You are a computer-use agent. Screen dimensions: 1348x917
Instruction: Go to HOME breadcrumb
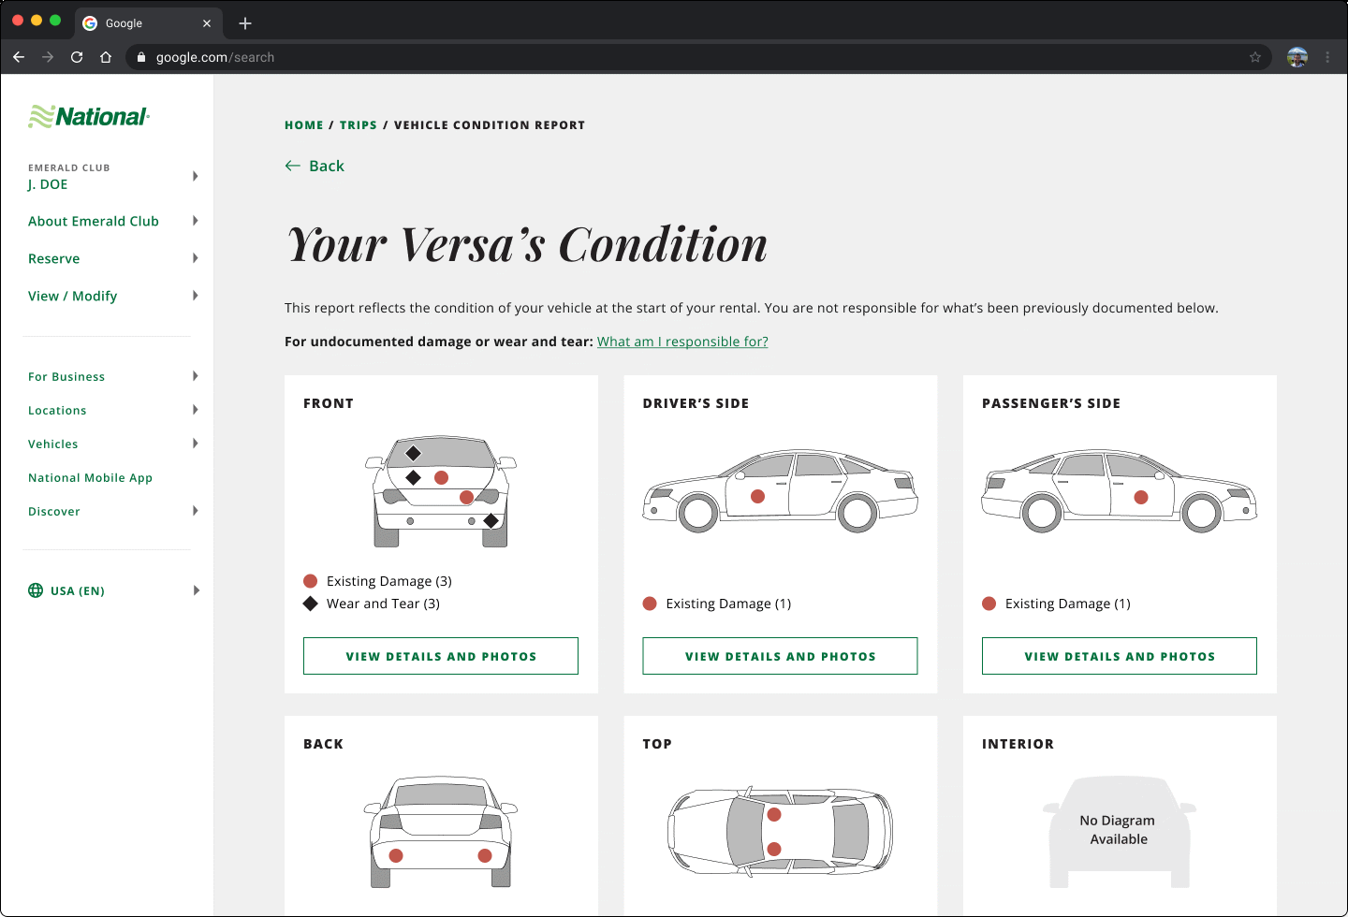coord(304,124)
